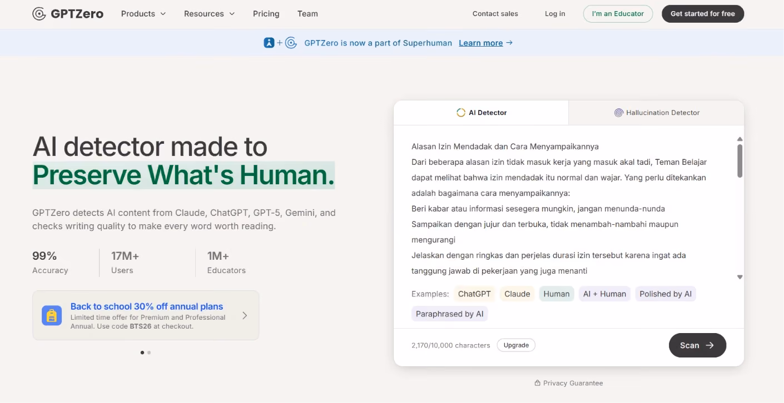Load the AI + Human example
Image resolution: width=784 pixels, height=403 pixels.
[x=604, y=294]
